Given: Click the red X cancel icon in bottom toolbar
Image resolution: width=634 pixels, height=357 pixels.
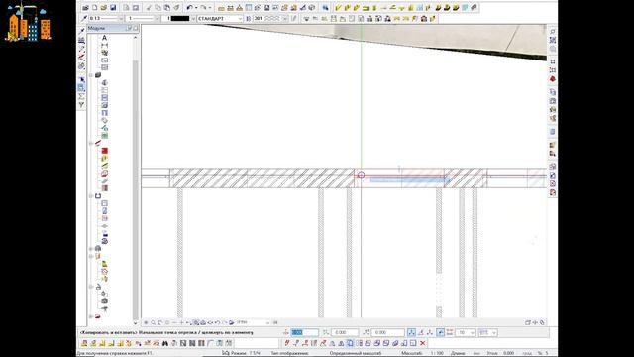Looking at the screenshot, I should [423, 343].
